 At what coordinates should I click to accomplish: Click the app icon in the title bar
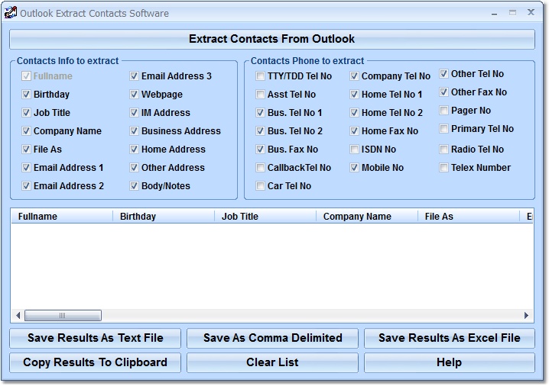coord(10,12)
